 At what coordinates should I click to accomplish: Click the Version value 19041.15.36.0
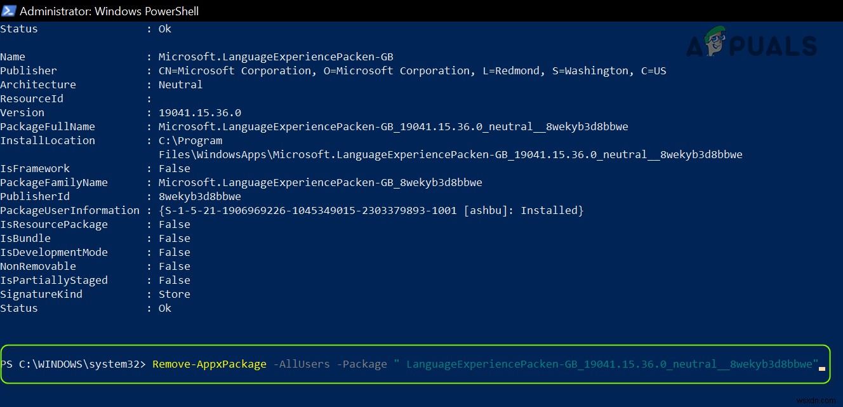[199, 112]
